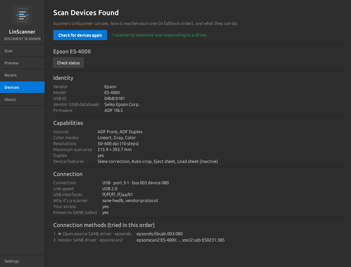Click the Capabilities section heading
This screenshot has width=351, height=267.
68,123
